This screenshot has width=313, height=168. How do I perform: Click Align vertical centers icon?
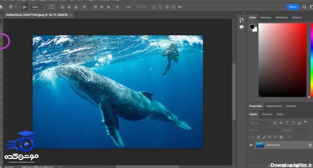pyautogui.click(x=102, y=7)
